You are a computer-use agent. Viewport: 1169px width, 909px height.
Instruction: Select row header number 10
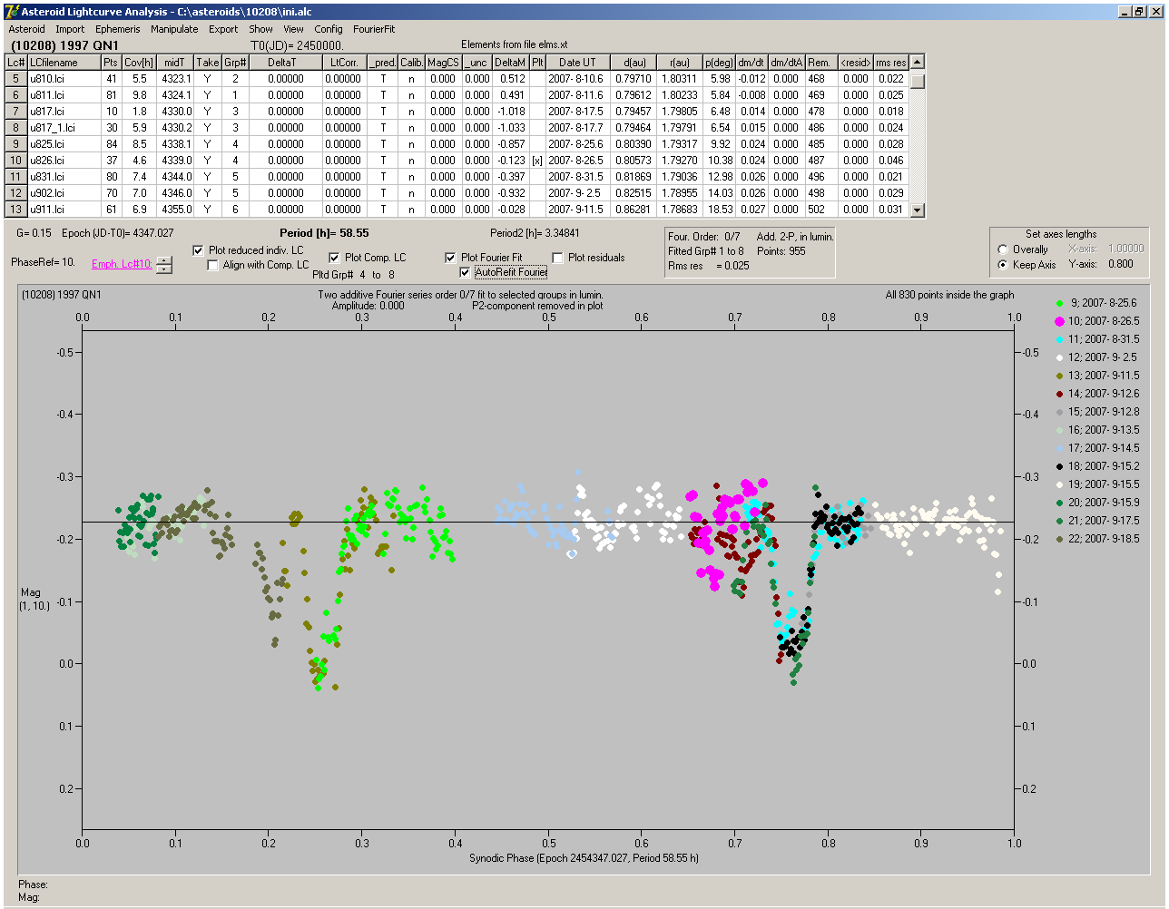pyautogui.click(x=16, y=161)
